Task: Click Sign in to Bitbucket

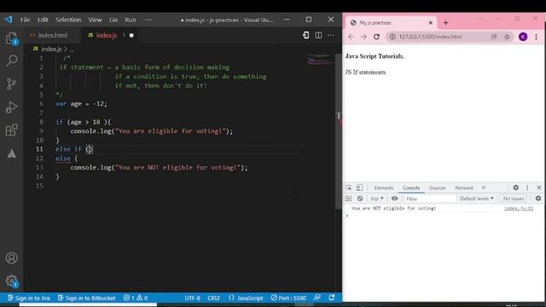Action: pos(86,298)
